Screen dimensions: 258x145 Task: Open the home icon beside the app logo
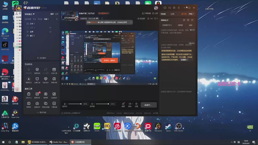[x=19, y=8]
